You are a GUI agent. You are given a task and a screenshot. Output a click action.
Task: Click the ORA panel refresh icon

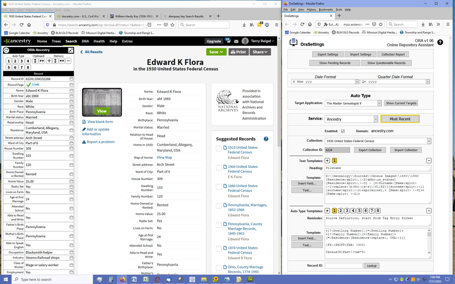point(6,50)
